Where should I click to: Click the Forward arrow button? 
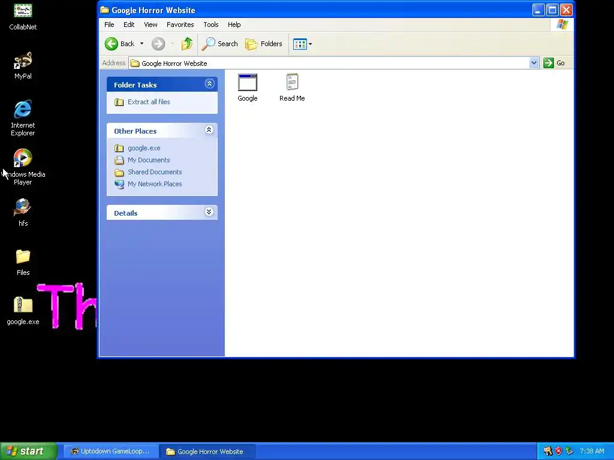click(x=158, y=44)
